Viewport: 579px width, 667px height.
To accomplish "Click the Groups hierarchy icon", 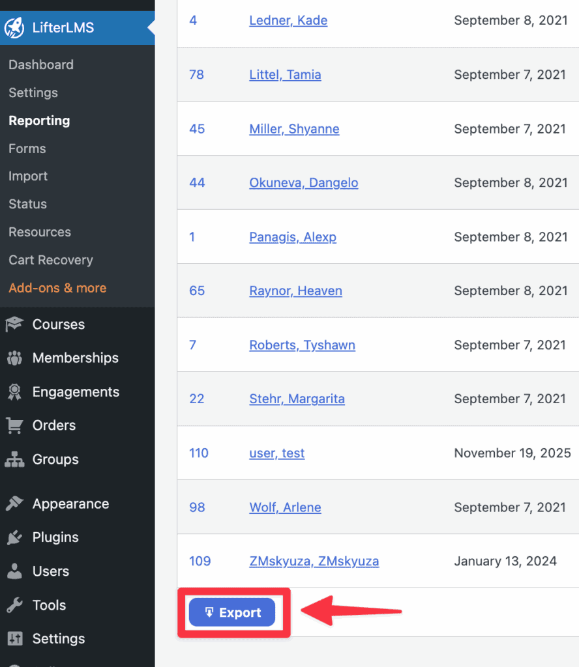I will tap(14, 459).
